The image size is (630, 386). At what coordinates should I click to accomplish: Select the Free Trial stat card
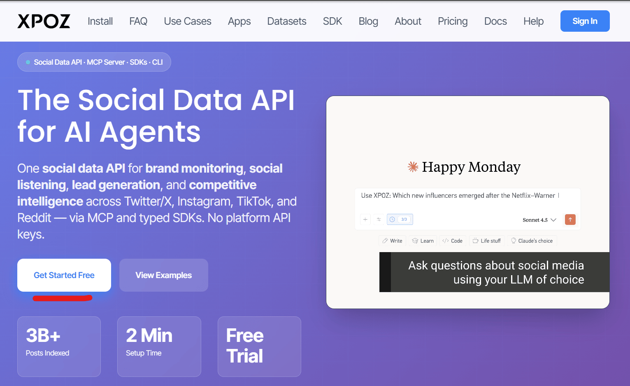click(x=259, y=346)
